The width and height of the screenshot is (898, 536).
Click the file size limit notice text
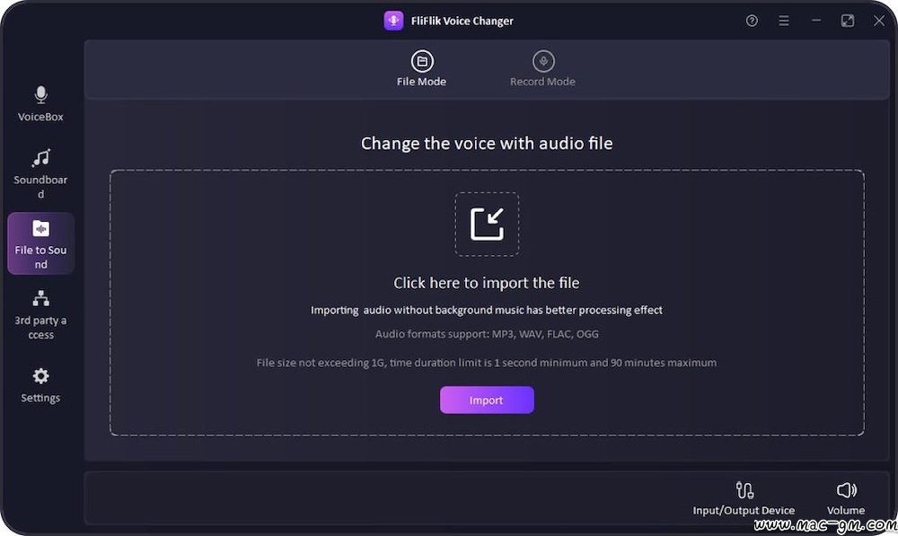[486, 363]
